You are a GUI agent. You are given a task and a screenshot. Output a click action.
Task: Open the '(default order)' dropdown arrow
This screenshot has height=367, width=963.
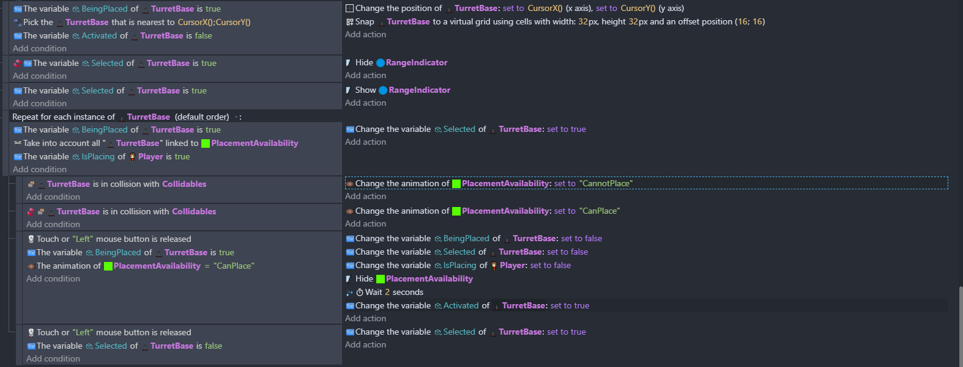pos(236,117)
